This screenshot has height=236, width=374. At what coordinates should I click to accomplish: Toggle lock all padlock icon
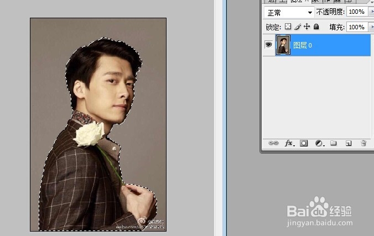click(x=316, y=26)
